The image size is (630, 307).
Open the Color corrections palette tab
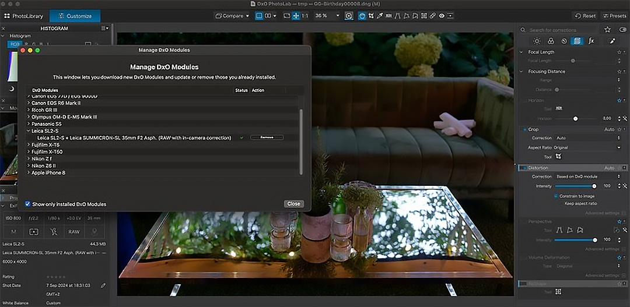click(x=551, y=41)
